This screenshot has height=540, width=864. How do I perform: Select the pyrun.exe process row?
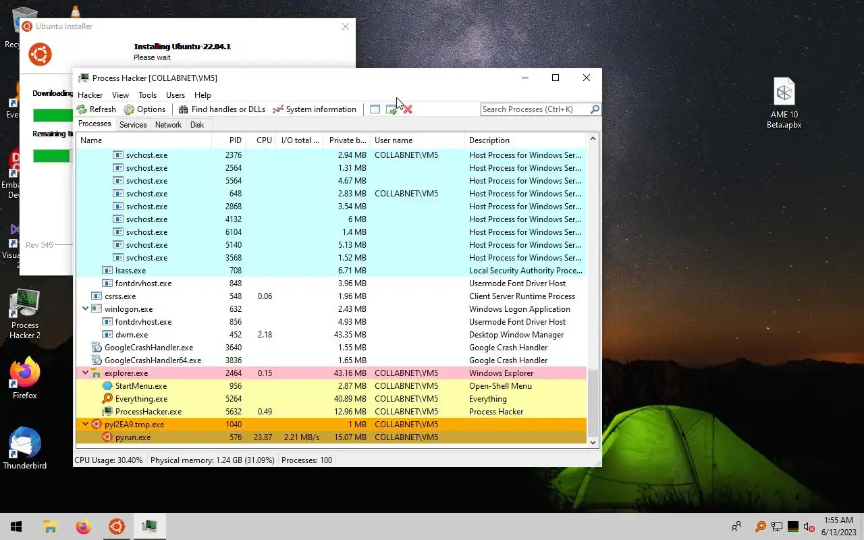[x=331, y=437]
